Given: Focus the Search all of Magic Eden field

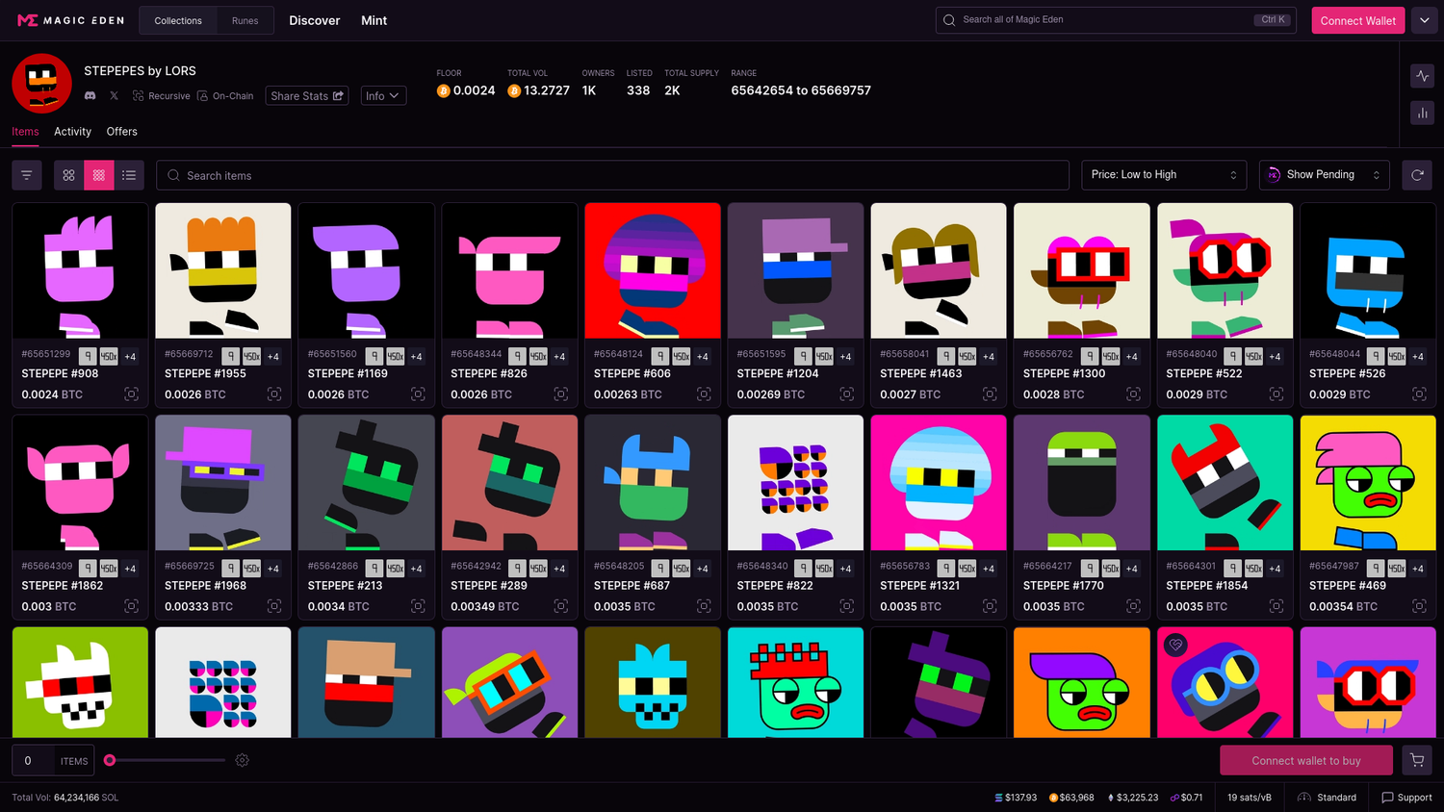Looking at the screenshot, I should point(1116,20).
